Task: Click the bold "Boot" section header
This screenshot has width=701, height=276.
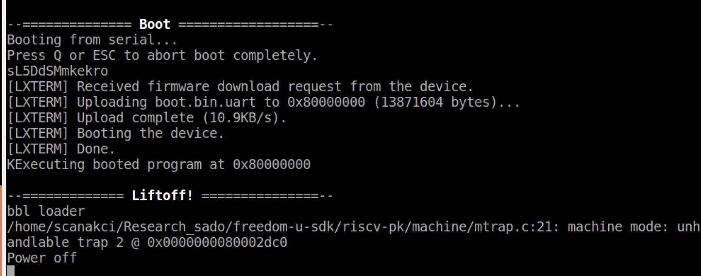Action: pos(154,24)
